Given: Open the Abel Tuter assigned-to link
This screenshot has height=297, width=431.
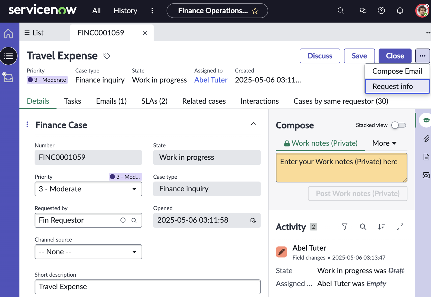Looking at the screenshot, I should [x=211, y=80].
